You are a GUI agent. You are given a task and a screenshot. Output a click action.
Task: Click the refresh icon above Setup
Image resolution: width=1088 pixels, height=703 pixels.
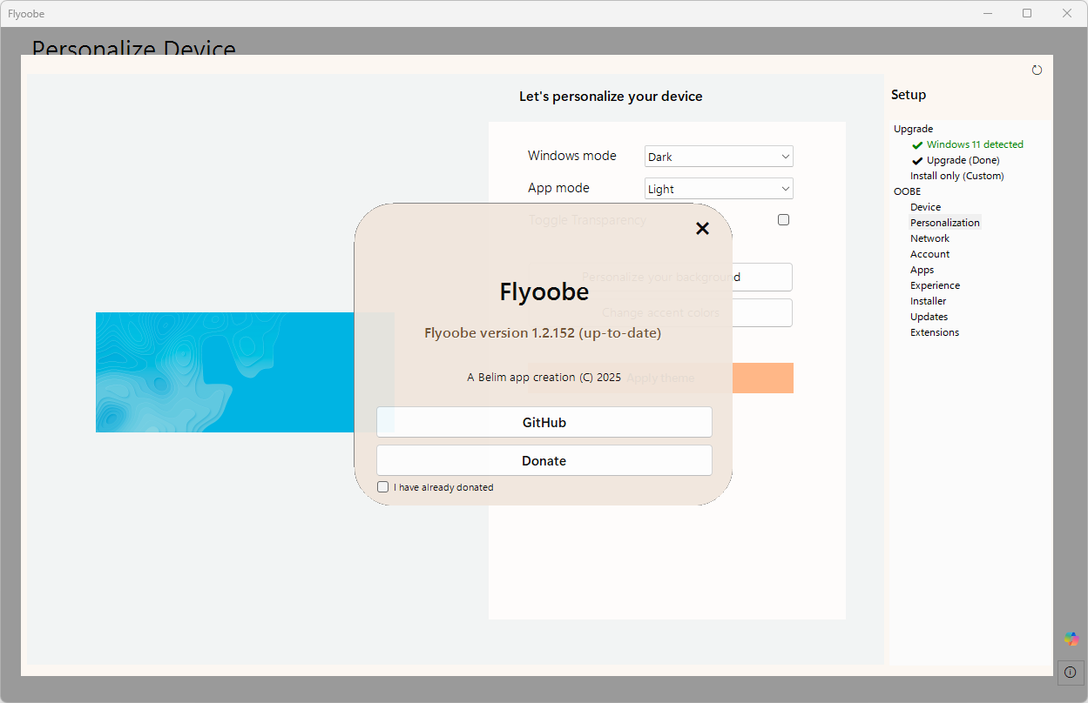(1037, 70)
